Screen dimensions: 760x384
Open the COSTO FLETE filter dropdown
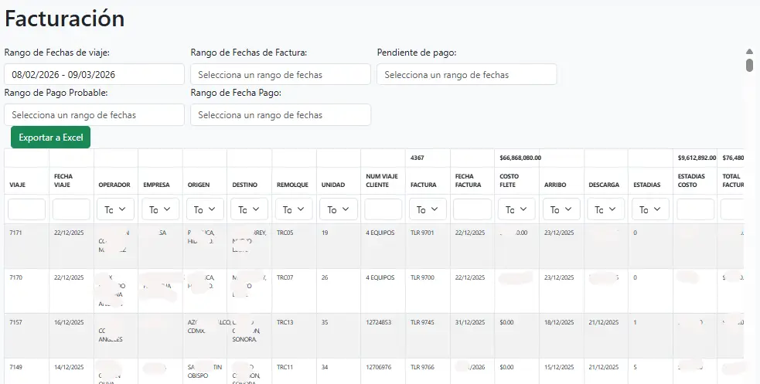pyautogui.click(x=517, y=209)
